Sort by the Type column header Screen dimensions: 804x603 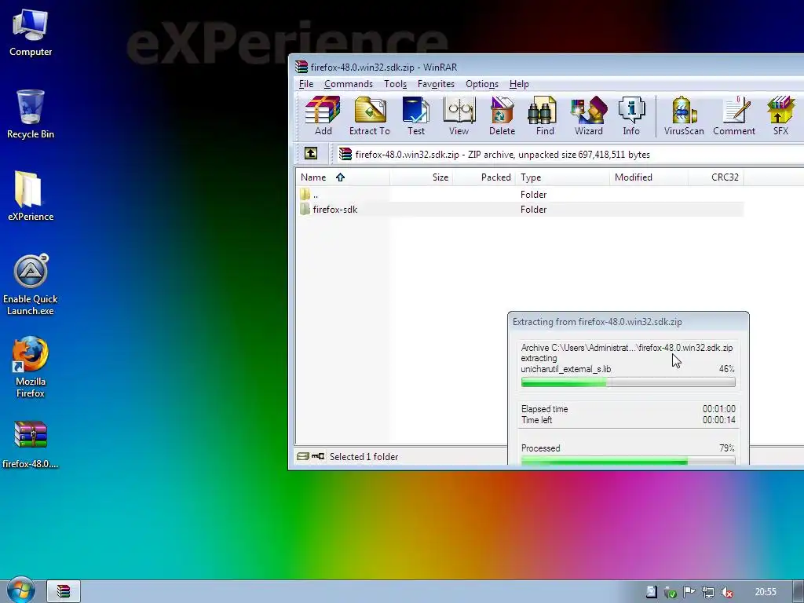pos(562,177)
